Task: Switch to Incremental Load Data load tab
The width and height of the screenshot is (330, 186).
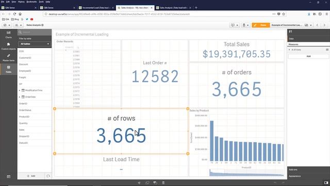Action: 96,8
